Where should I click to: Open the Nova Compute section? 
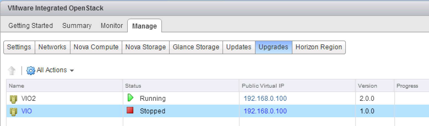(x=96, y=47)
